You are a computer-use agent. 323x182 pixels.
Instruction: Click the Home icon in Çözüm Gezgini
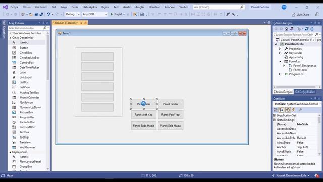pos(286,29)
